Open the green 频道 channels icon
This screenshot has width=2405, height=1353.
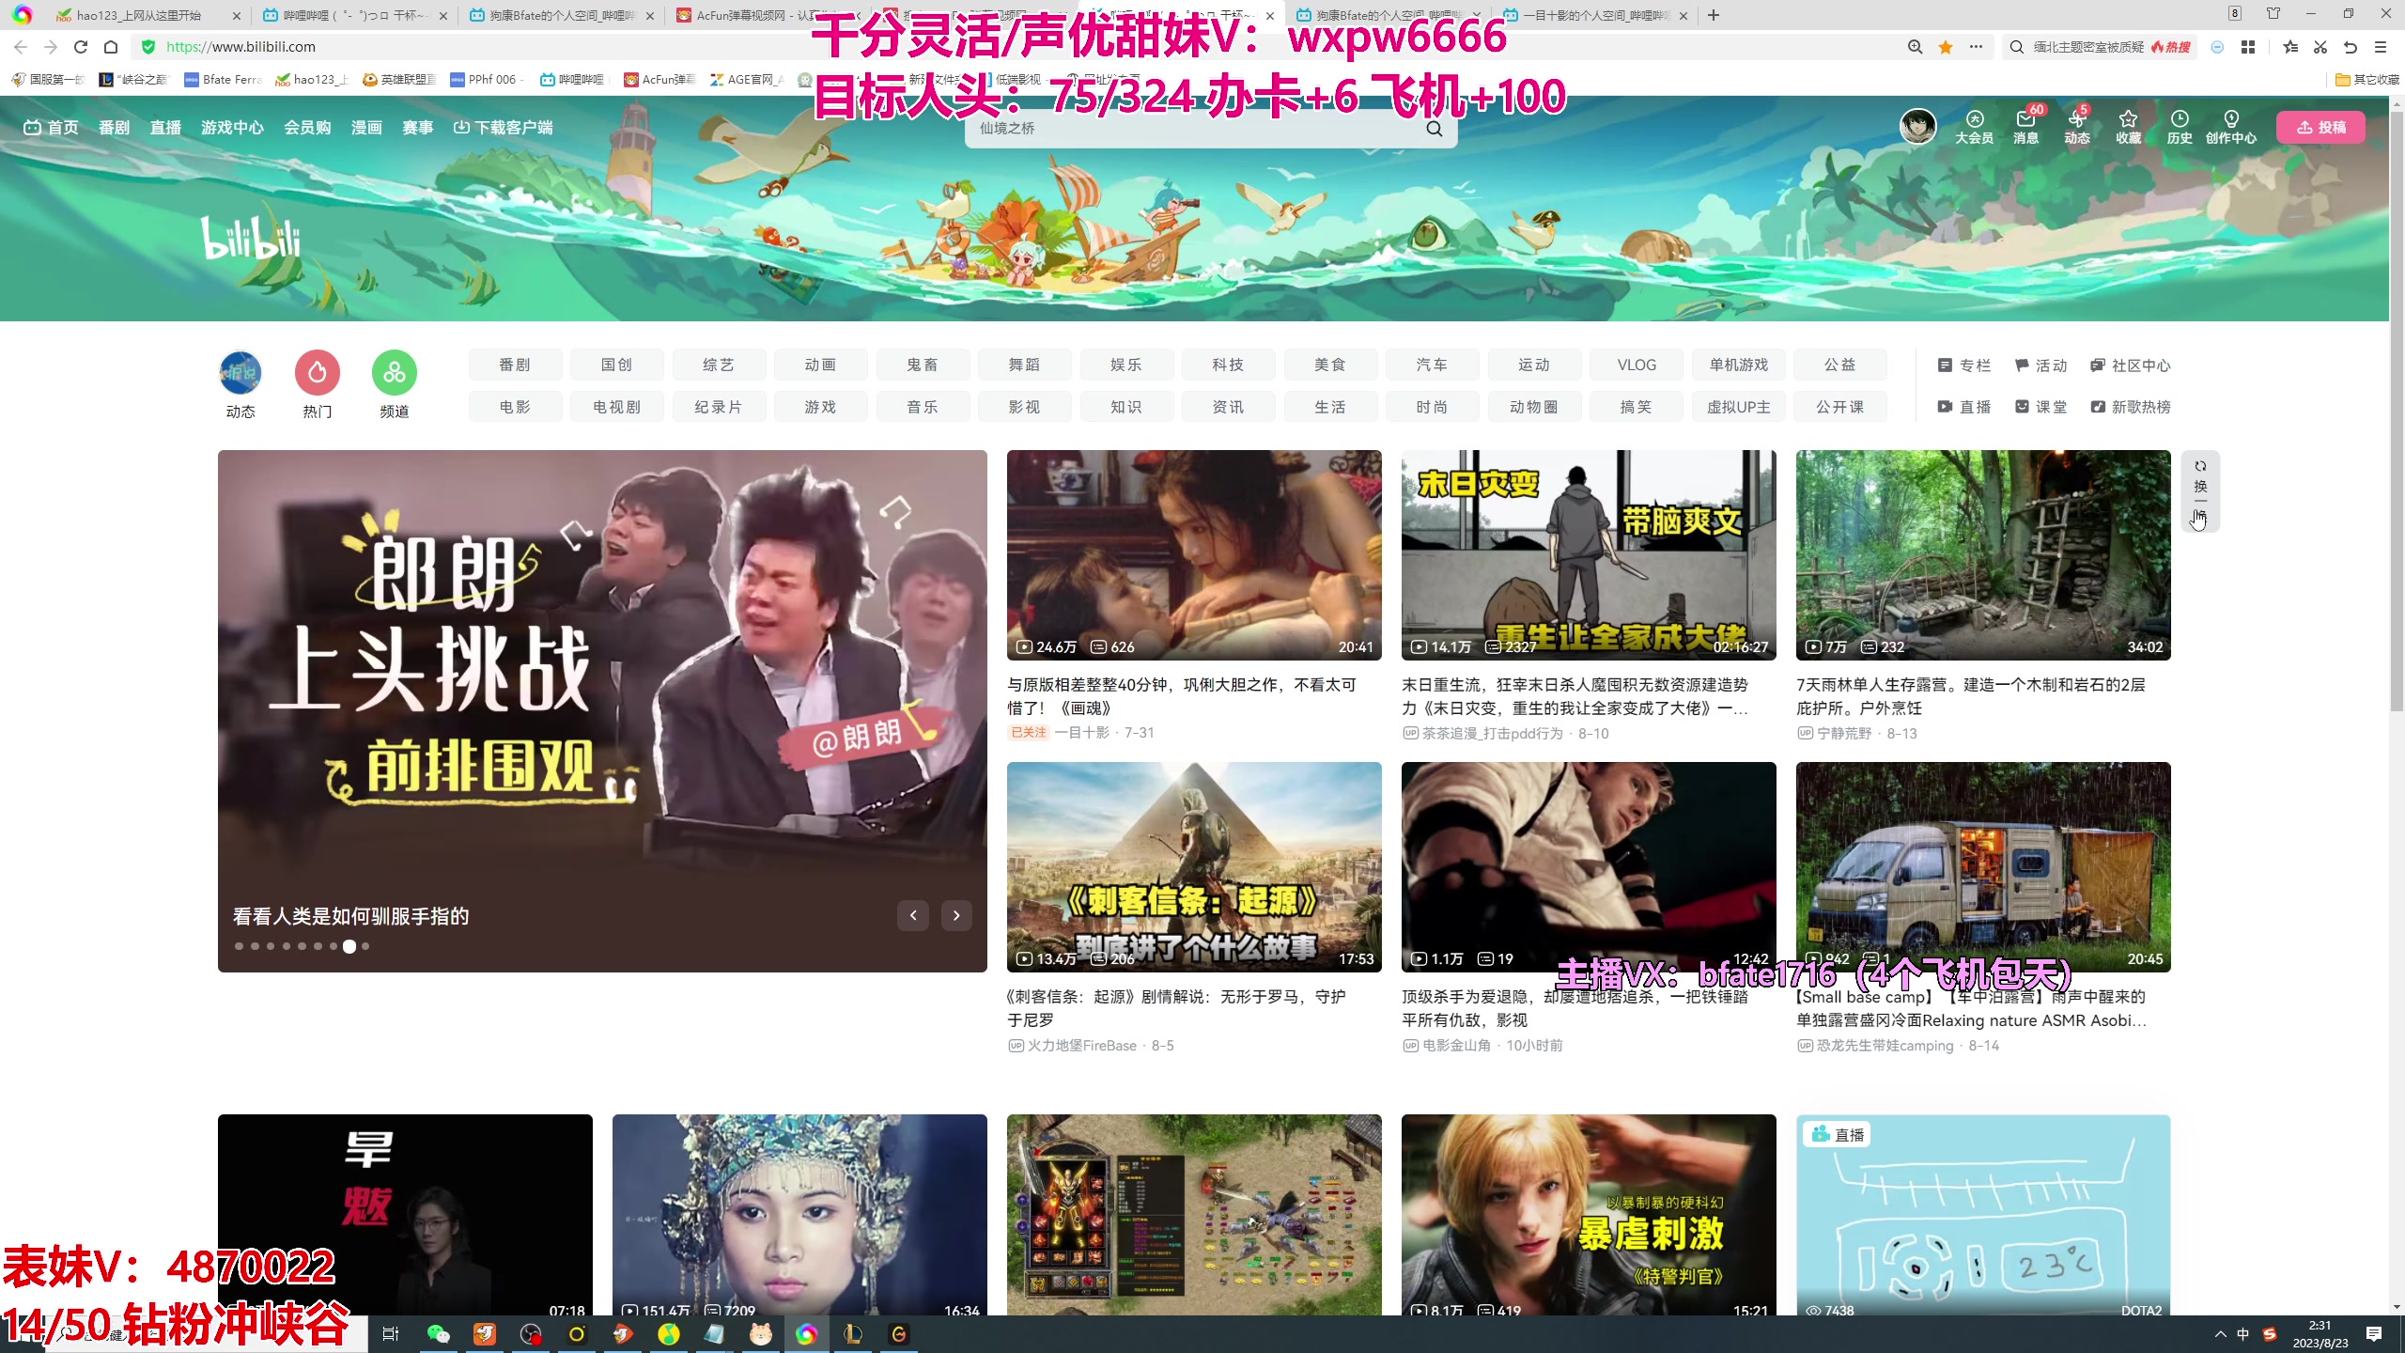(394, 373)
